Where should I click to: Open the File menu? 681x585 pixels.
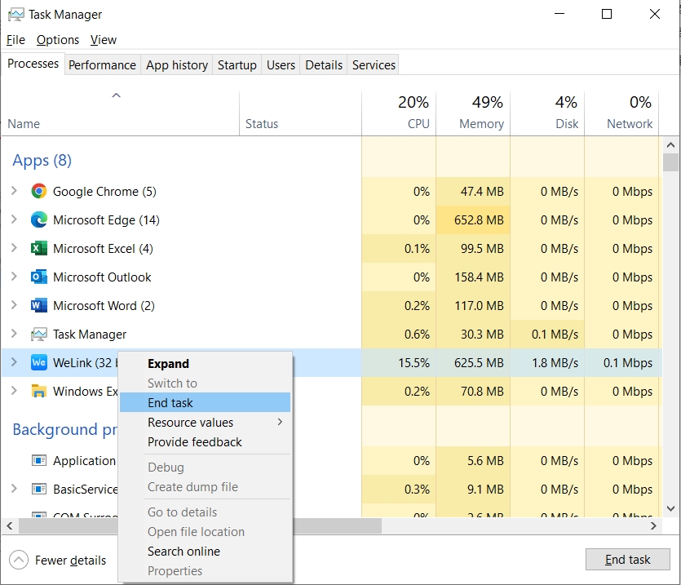[x=15, y=40]
